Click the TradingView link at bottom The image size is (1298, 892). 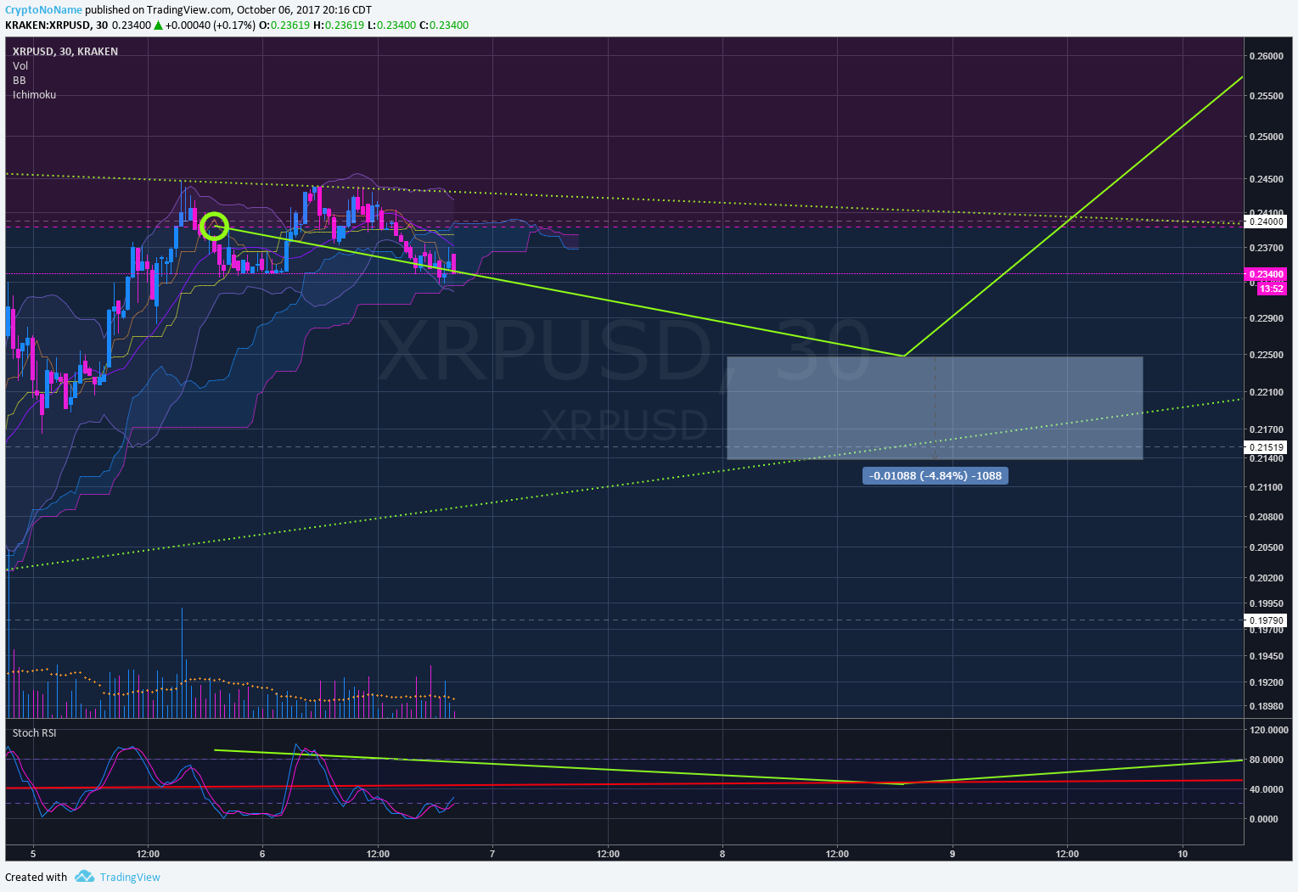pos(130,878)
